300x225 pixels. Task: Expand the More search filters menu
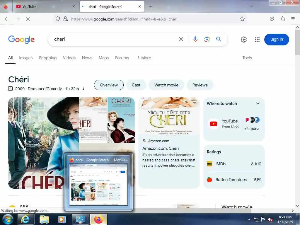click(x=144, y=58)
